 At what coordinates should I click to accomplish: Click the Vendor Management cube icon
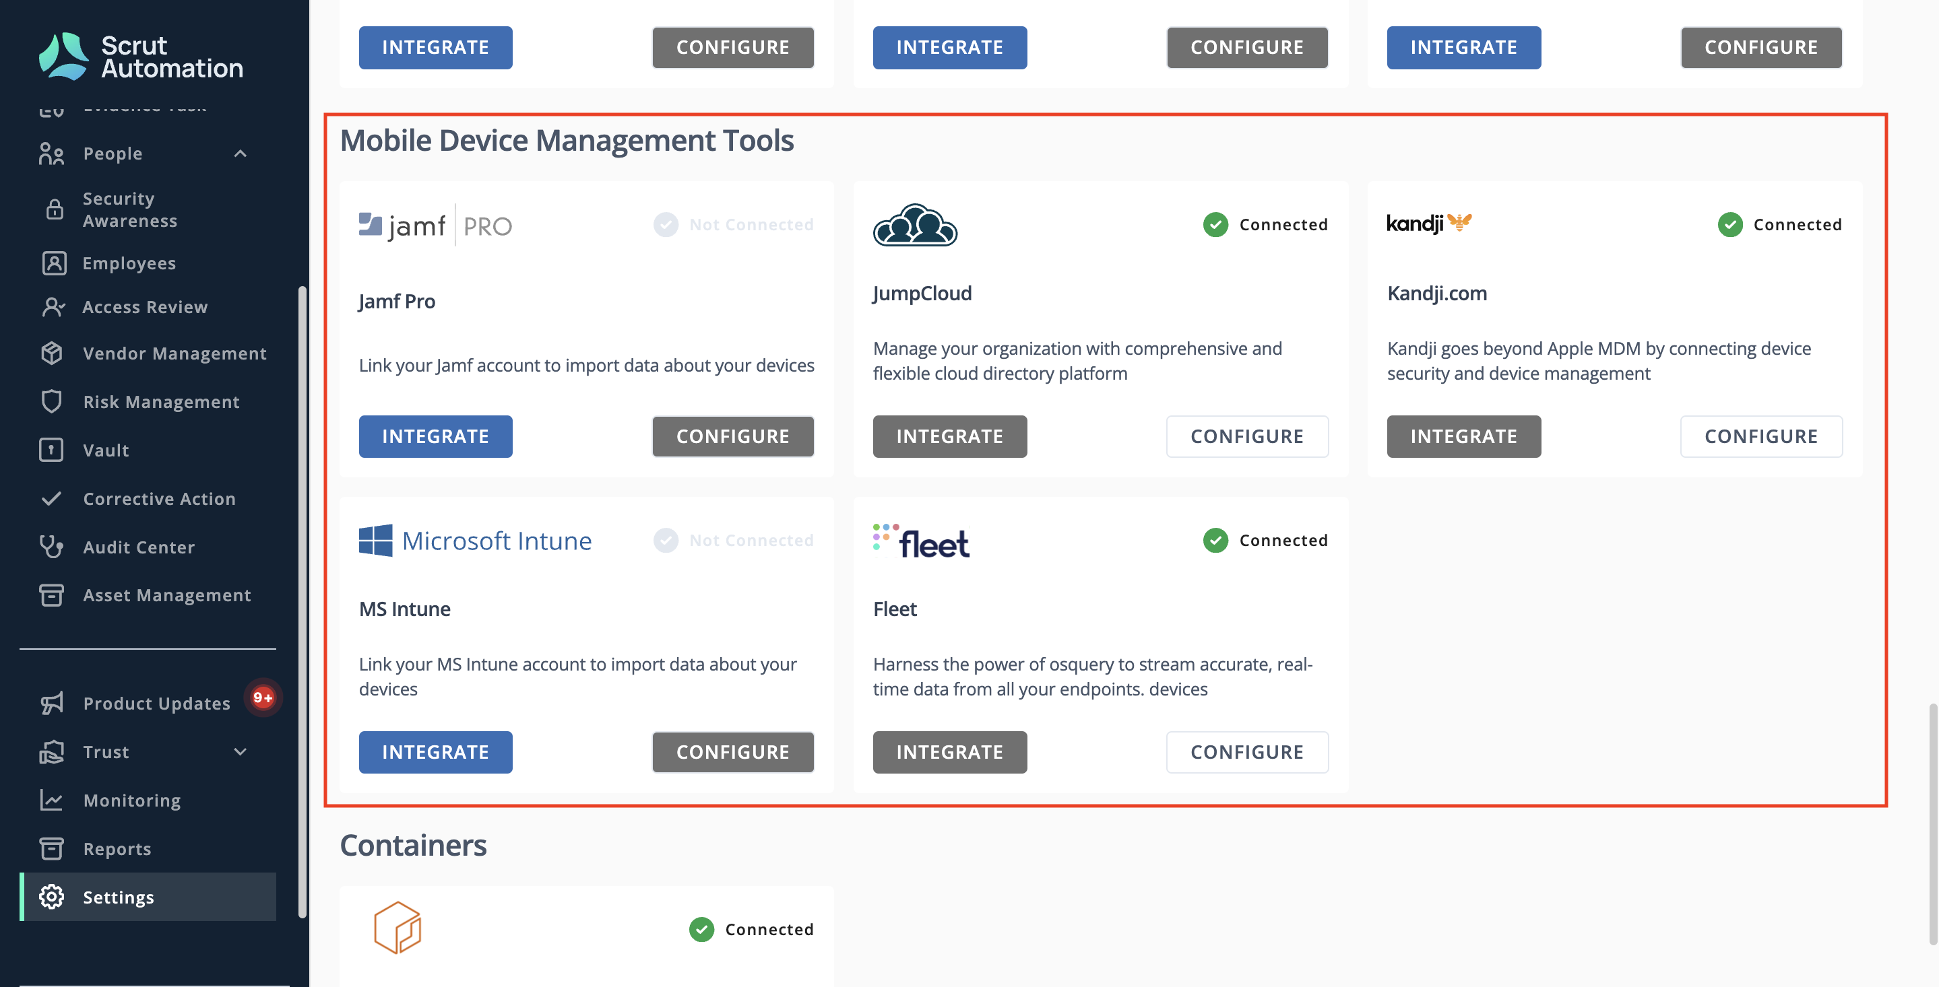tap(51, 353)
